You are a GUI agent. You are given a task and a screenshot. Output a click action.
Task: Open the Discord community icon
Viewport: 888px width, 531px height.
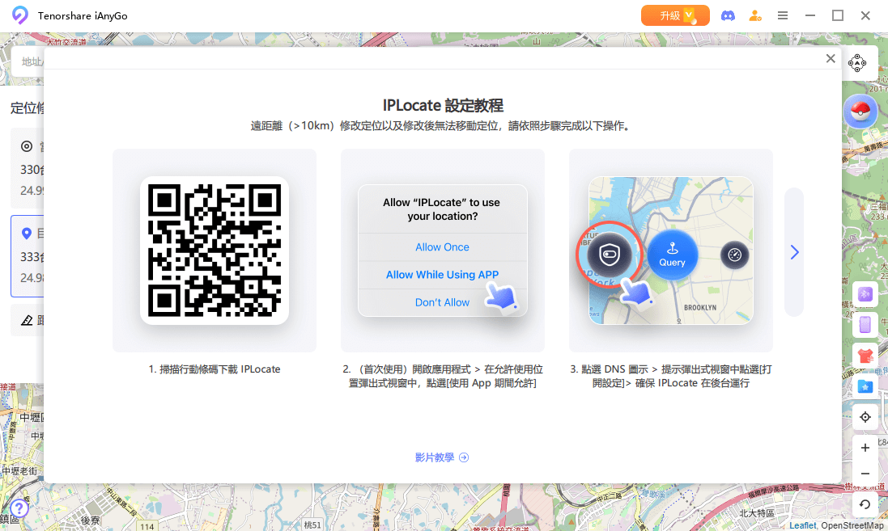click(728, 16)
